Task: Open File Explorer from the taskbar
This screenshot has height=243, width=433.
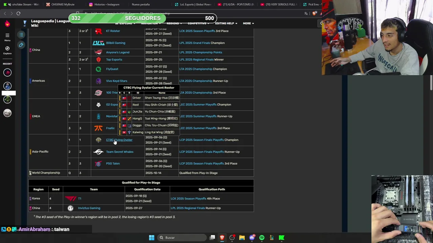Action: 242,238
